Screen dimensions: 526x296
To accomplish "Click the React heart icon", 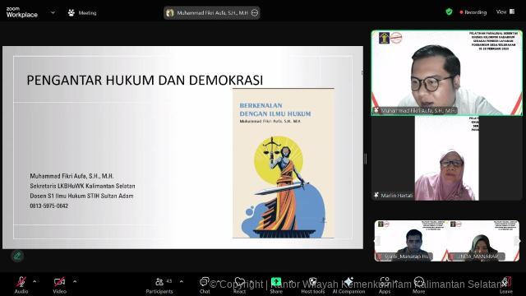I will (x=239, y=281).
